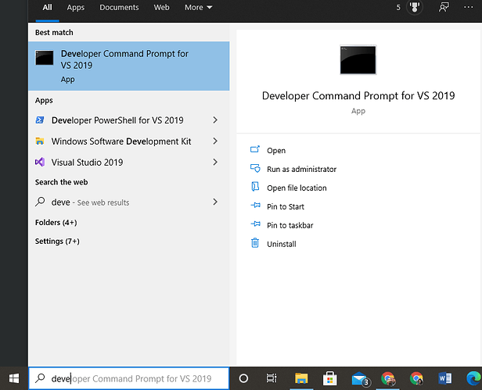Click the Uninstall trash icon
482x390 pixels.
pyautogui.click(x=254, y=244)
